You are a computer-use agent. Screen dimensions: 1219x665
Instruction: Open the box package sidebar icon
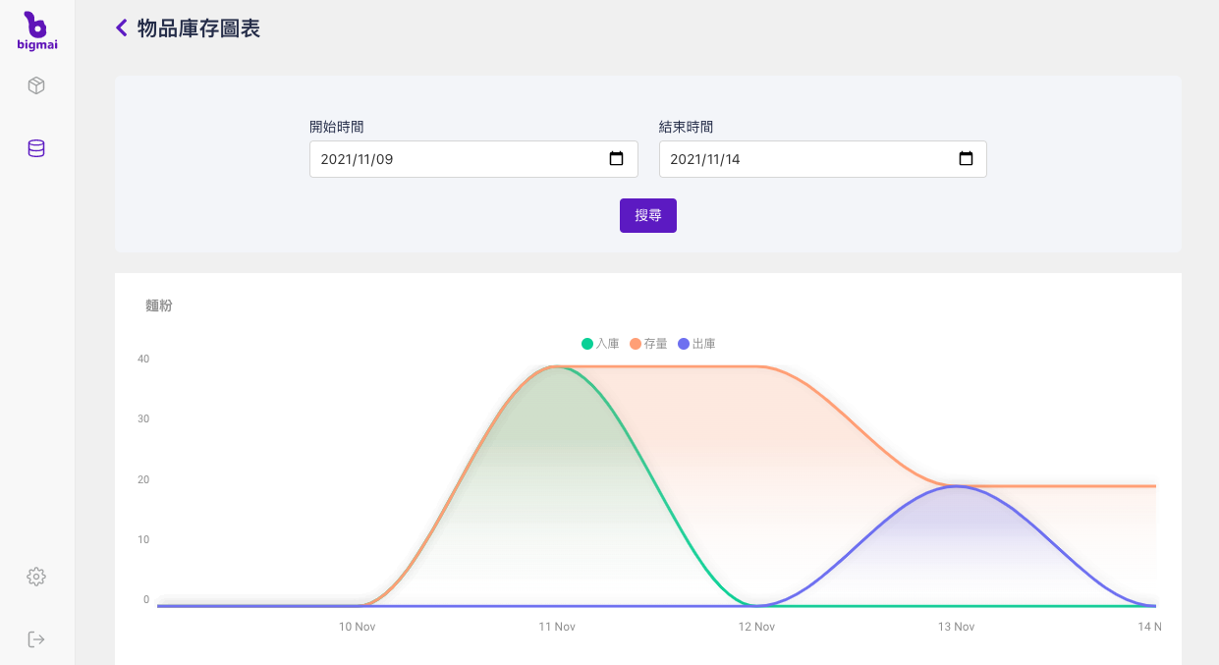(36, 85)
